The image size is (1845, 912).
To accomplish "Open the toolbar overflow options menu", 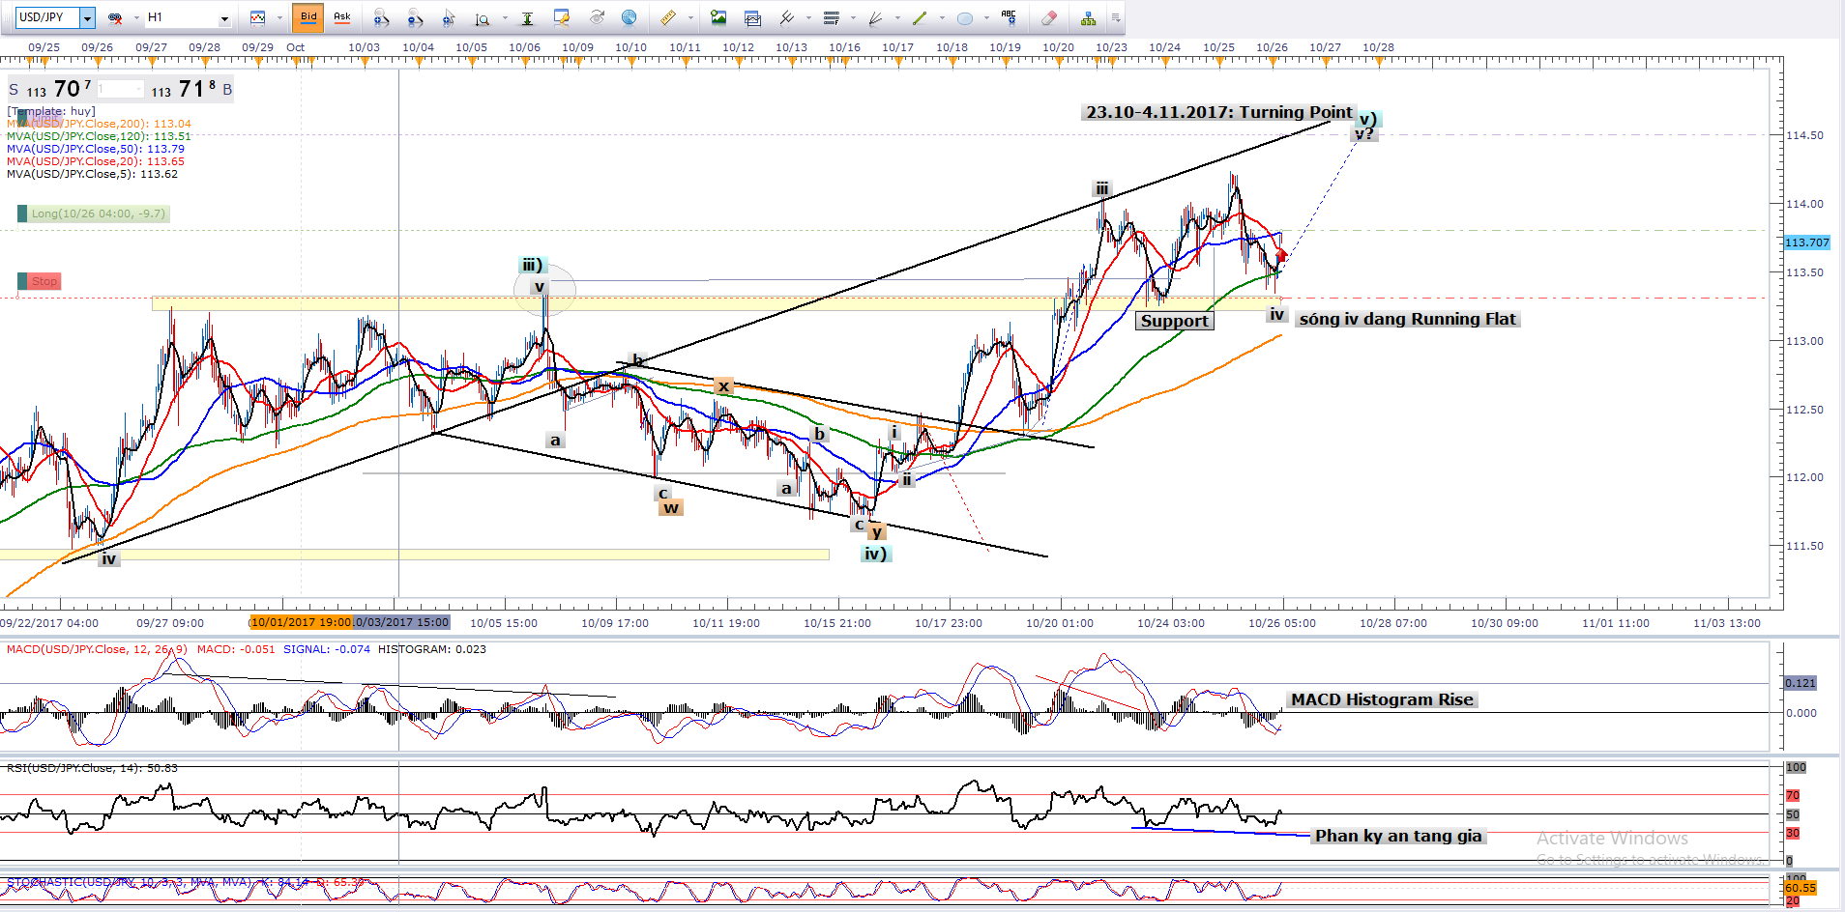I will tap(1115, 17).
